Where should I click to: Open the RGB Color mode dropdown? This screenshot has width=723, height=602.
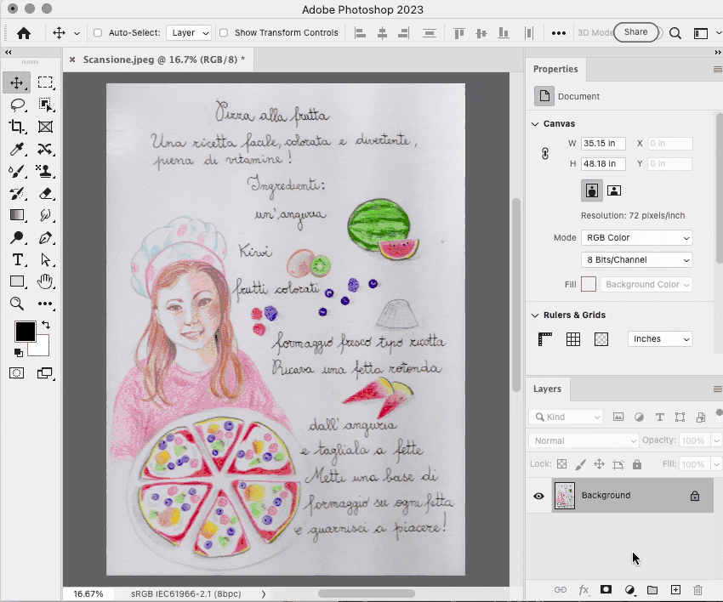[x=636, y=238]
